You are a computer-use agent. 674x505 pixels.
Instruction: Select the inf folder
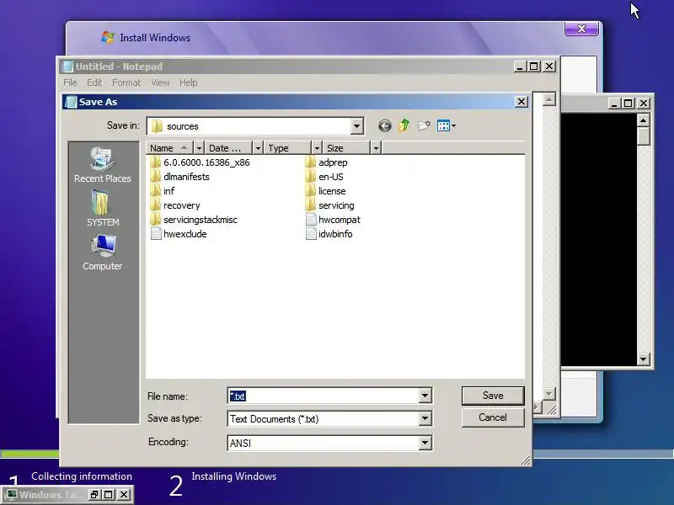click(163, 191)
